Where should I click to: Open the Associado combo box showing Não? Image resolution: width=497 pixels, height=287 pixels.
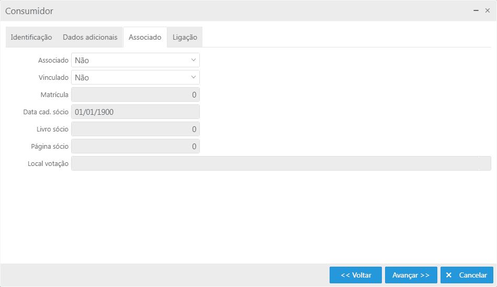click(135, 60)
